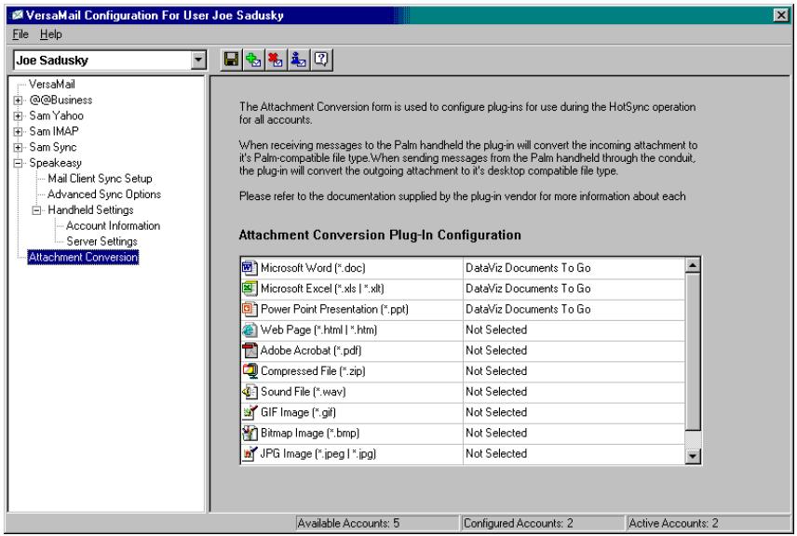797x536 pixels.
Task: Select Sam IMAP in the tree
Action: (54, 131)
